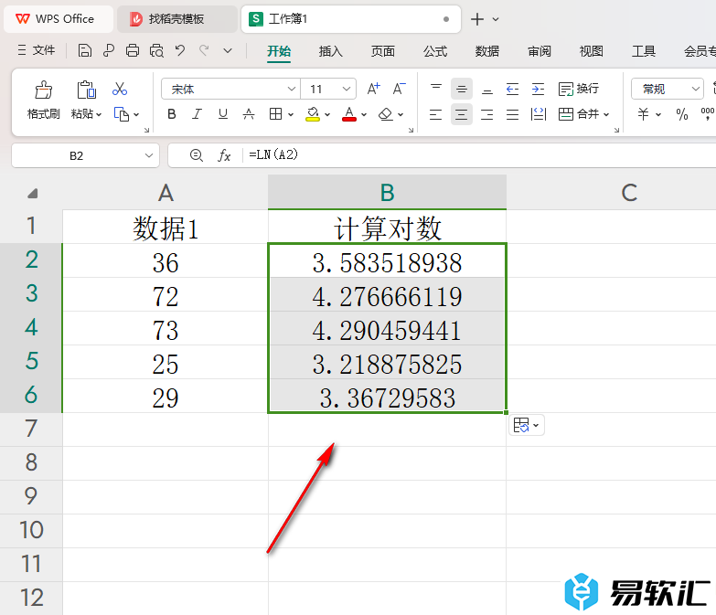The height and width of the screenshot is (615, 716).
Task: Apply justify alignment
Action: [x=512, y=114]
